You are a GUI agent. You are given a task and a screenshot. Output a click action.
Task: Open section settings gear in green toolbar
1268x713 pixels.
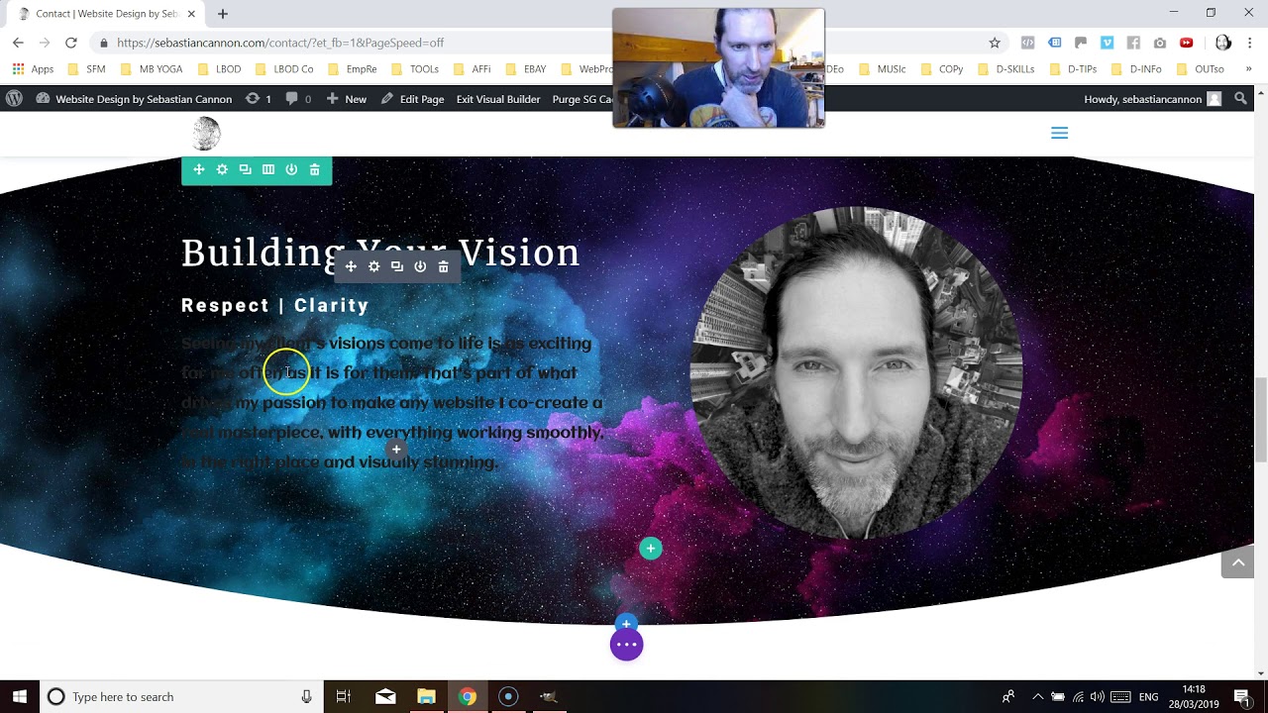click(222, 170)
